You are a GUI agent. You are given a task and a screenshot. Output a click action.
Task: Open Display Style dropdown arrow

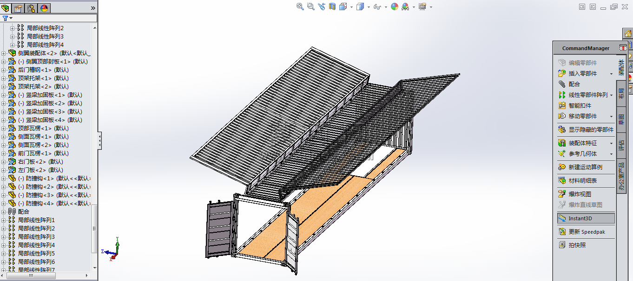(x=369, y=7)
